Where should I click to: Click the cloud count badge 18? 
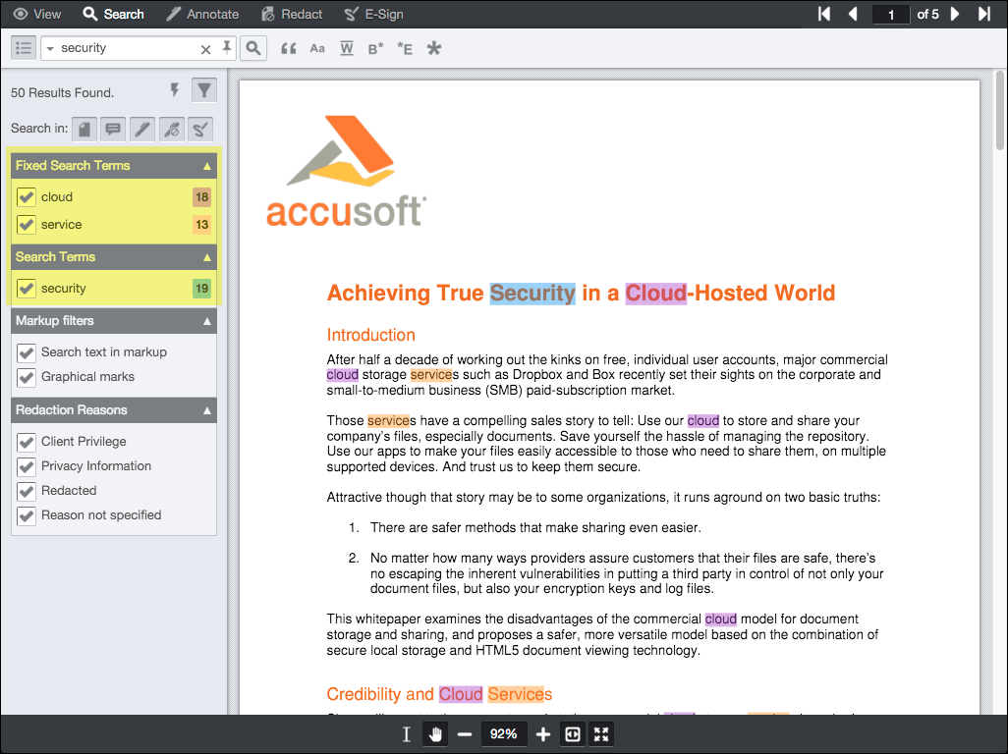click(201, 197)
